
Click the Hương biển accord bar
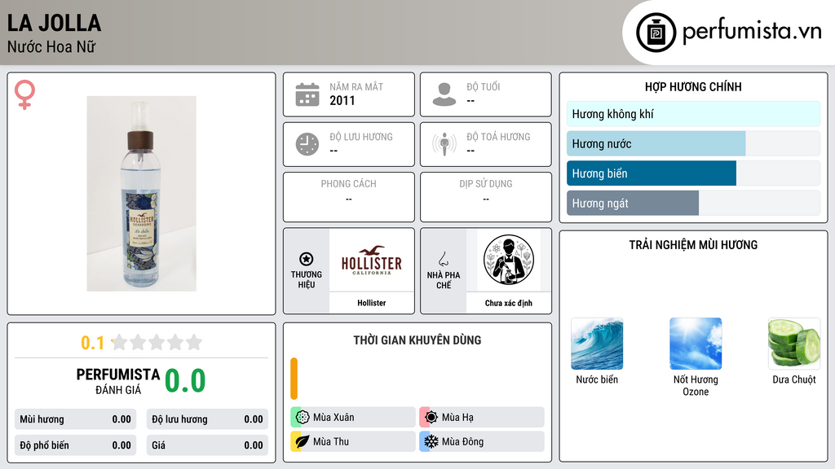(x=693, y=173)
